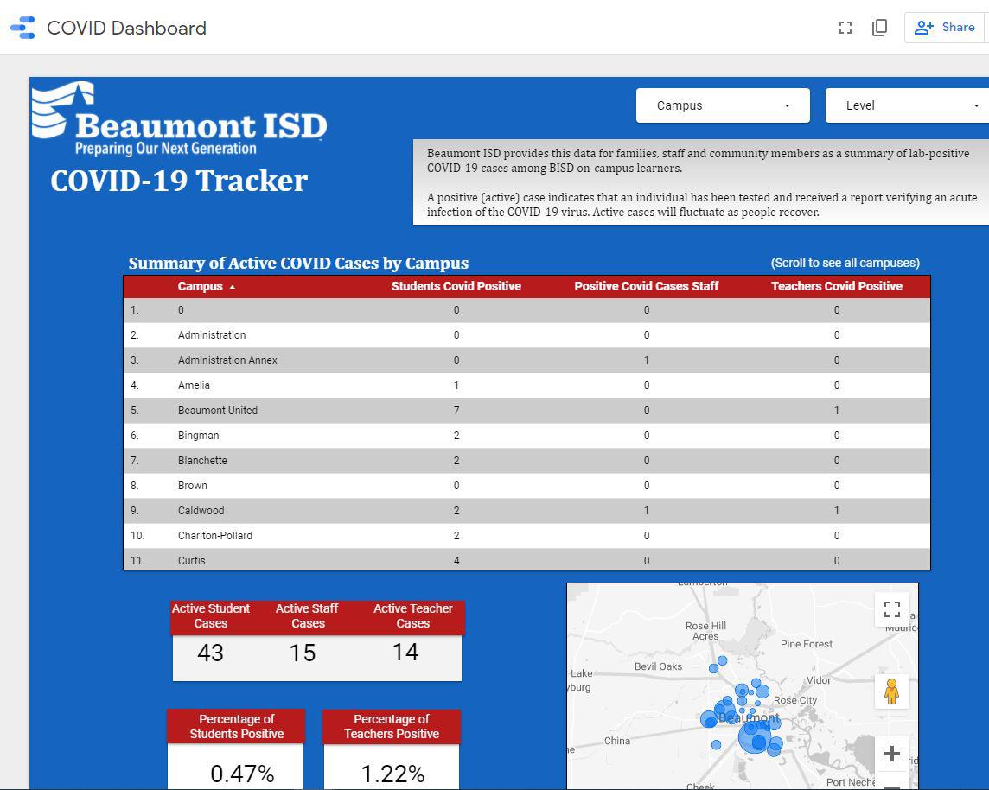Select the Administration Annex row
989x790 pixels.
tap(526, 360)
